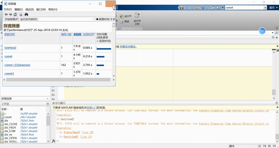Click the Untitled2 function link in Profiler

coord(10,48)
